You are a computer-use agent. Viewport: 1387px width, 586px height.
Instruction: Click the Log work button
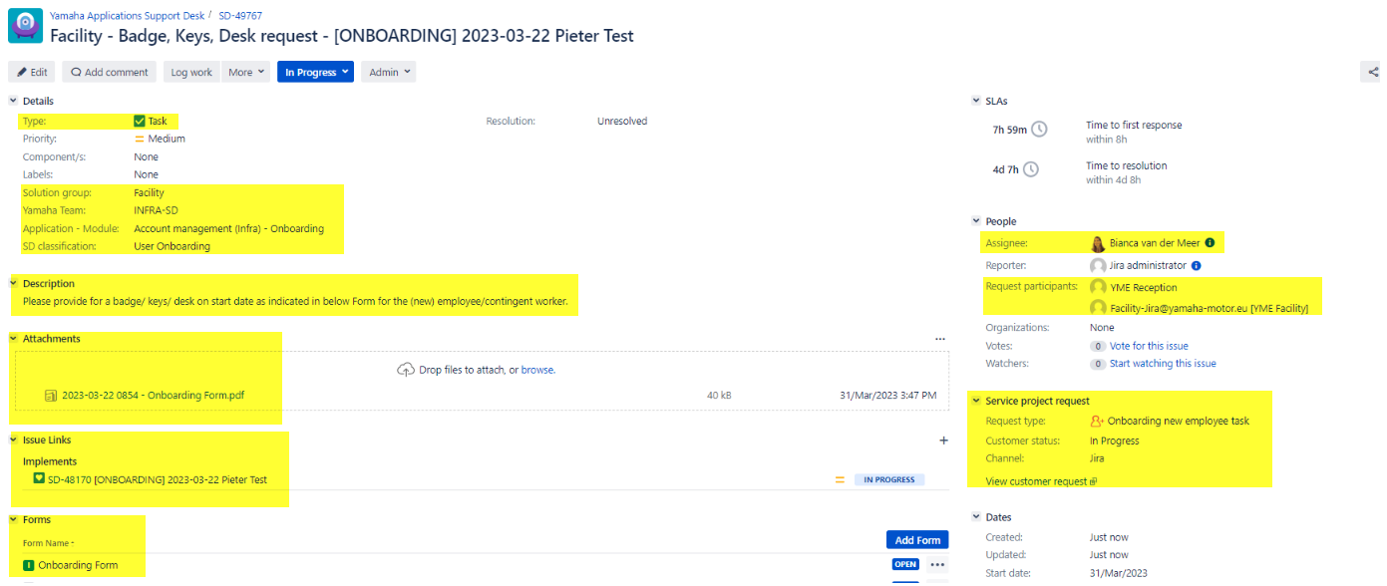[x=191, y=72]
